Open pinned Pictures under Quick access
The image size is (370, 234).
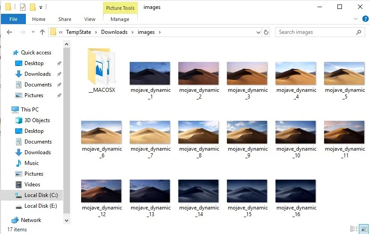[34, 95]
